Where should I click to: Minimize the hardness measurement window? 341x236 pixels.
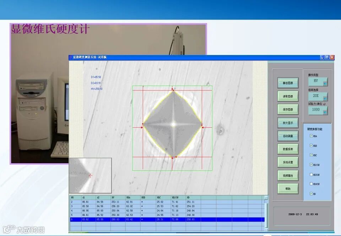coord(322,57)
